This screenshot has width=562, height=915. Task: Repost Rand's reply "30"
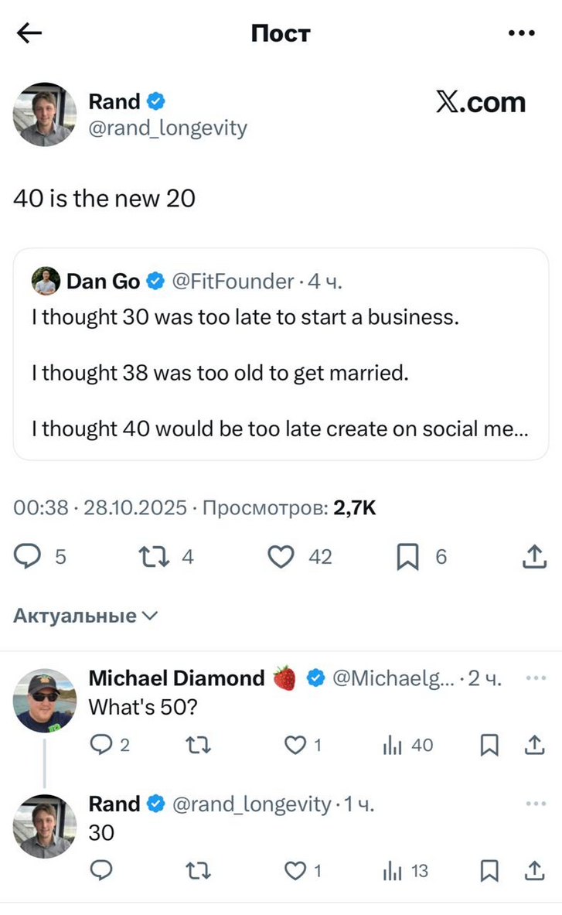click(x=199, y=871)
